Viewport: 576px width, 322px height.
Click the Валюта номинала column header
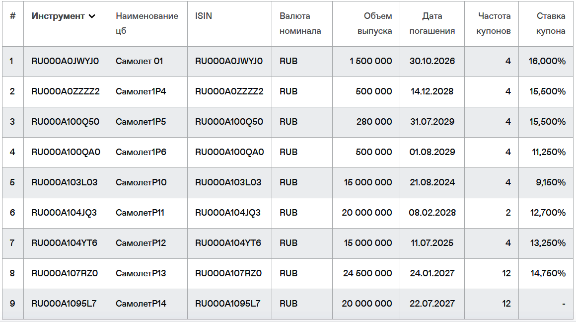[x=300, y=23]
